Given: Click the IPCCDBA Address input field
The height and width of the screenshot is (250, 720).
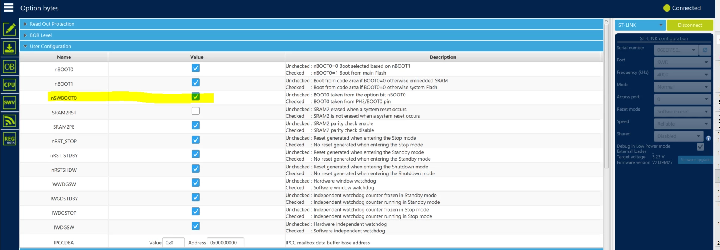Looking at the screenshot, I should click(225, 243).
